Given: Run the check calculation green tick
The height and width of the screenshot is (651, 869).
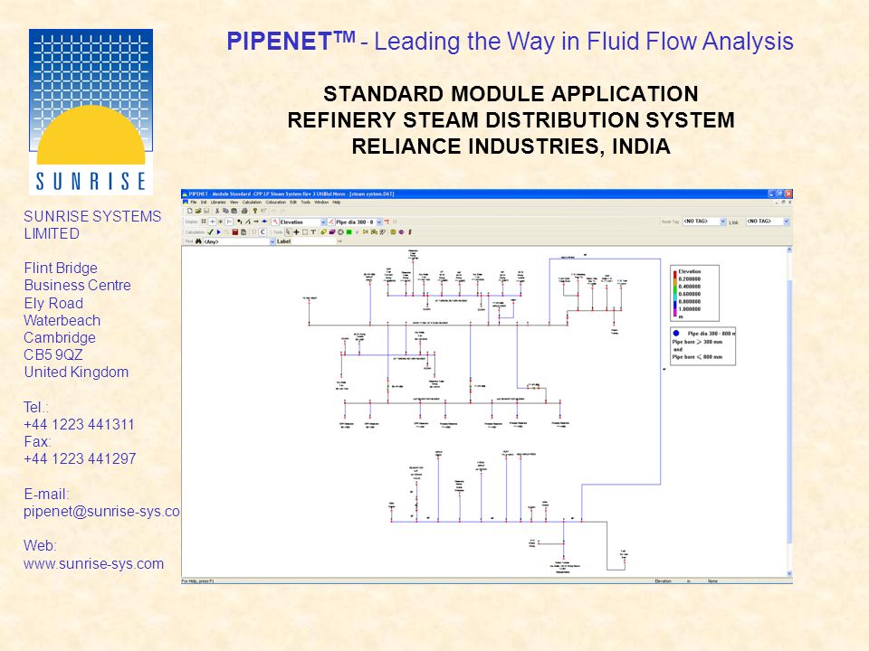Looking at the screenshot, I should (x=210, y=232).
